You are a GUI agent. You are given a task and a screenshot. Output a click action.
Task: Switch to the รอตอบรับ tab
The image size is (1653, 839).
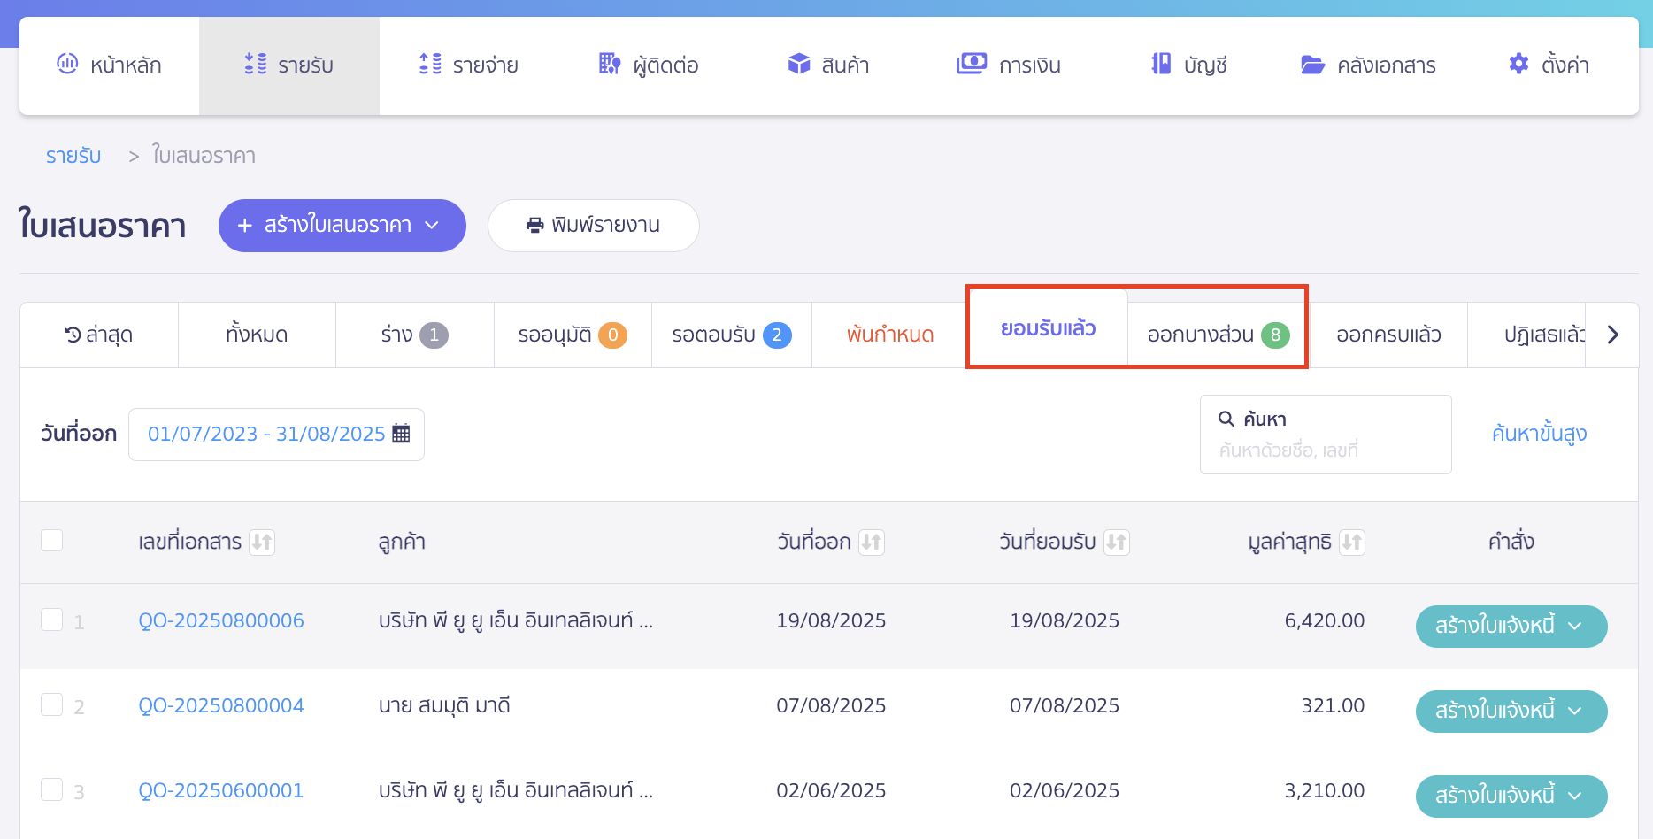pyautogui.click(x=731, y=335)
